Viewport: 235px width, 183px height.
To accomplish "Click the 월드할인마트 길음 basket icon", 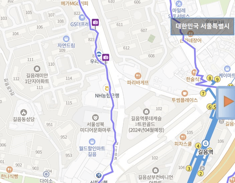I will pos(92,142).
